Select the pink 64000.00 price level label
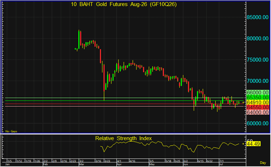Viewport: 271px width, 167px height. pos(258,113)
